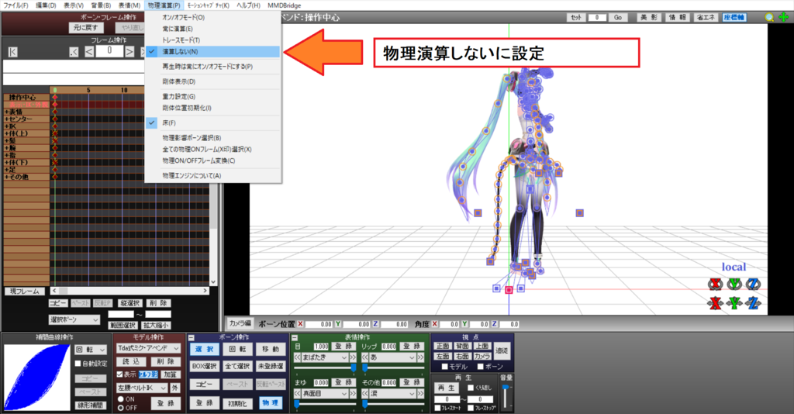Click the blue Z rotation axis icon

pyautogui.click(x=753, y=284)
